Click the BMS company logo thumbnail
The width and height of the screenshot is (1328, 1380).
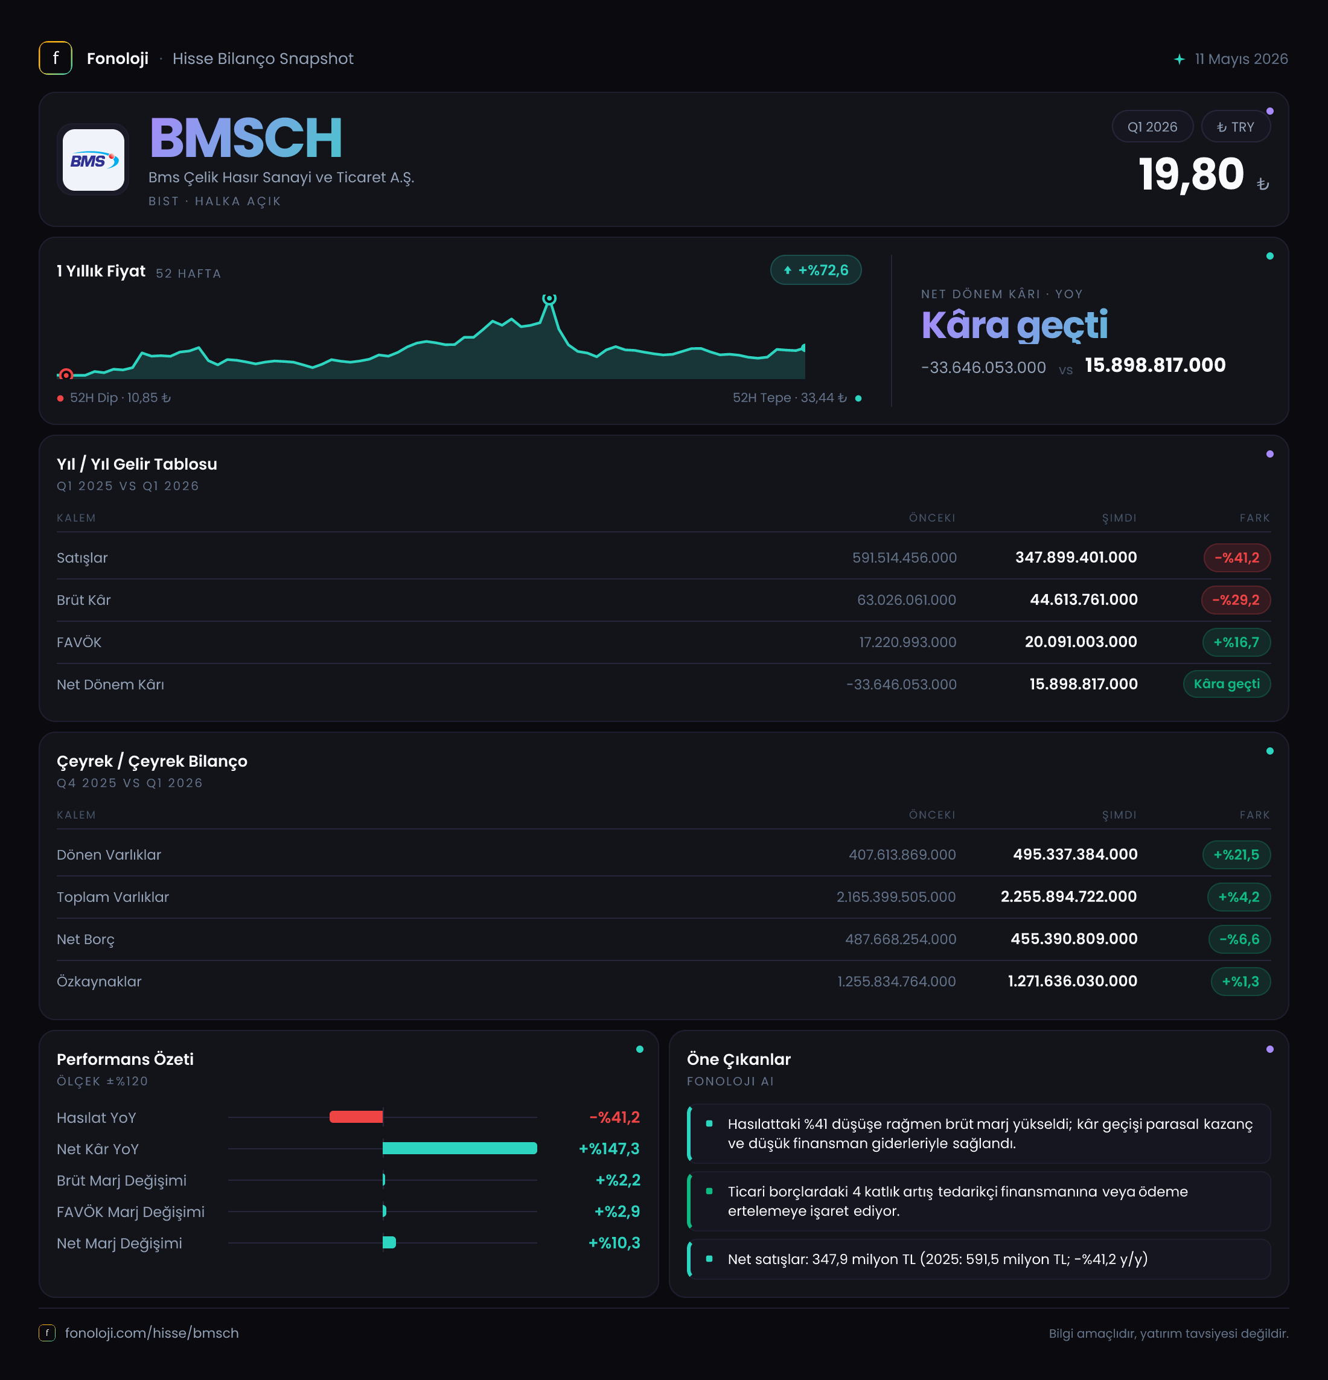coord(94,160)
